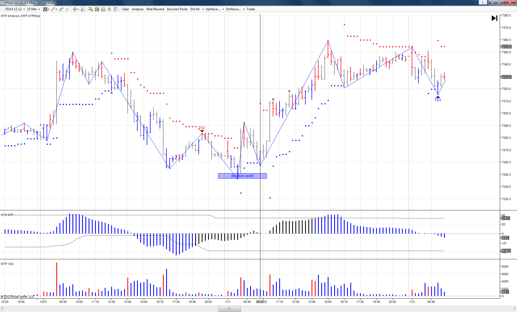517x312 pixels.
Task: Open the DnWave... menu
Action: tap(233, 9)
